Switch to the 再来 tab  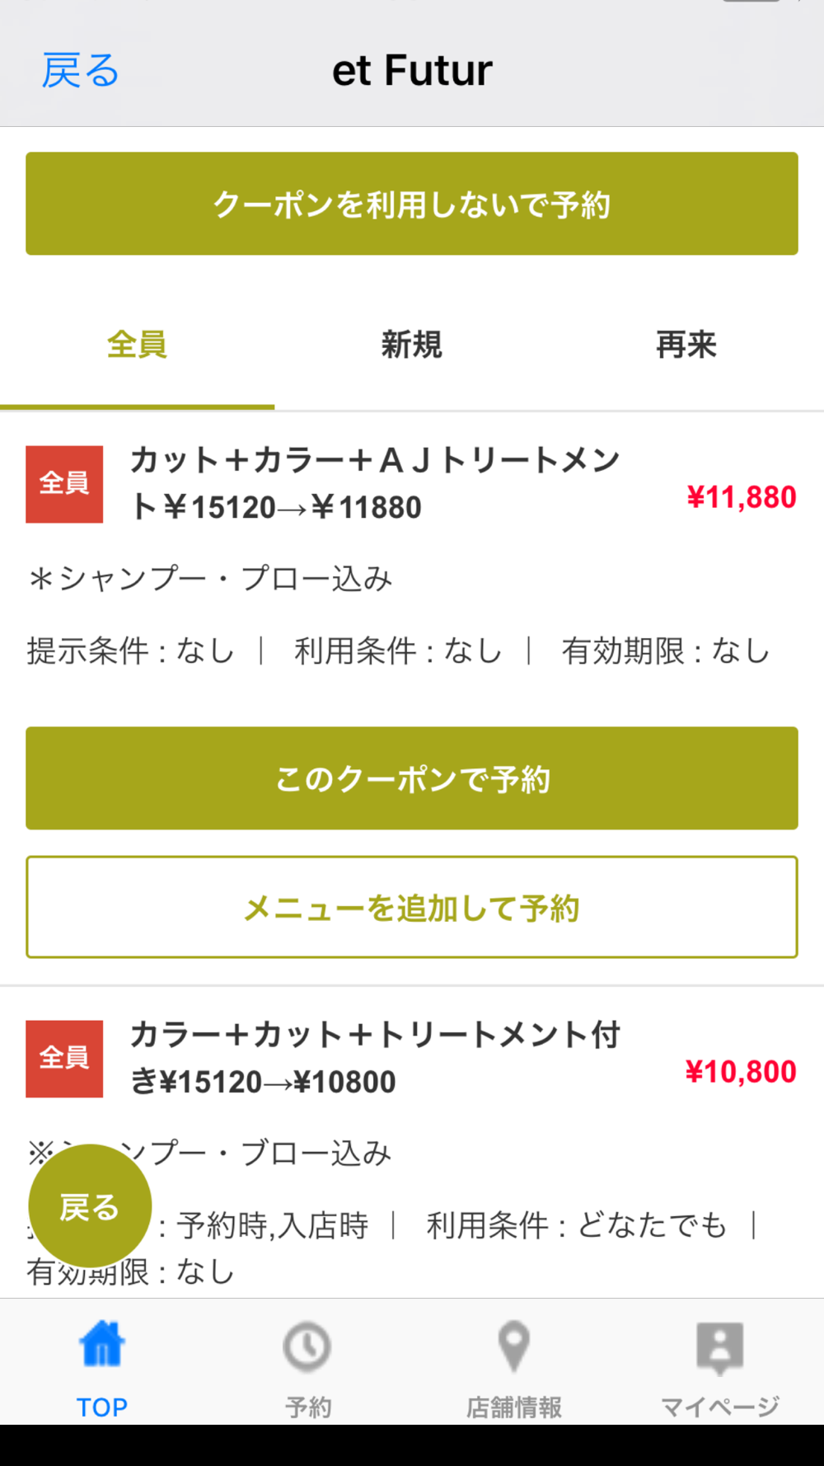686,345
